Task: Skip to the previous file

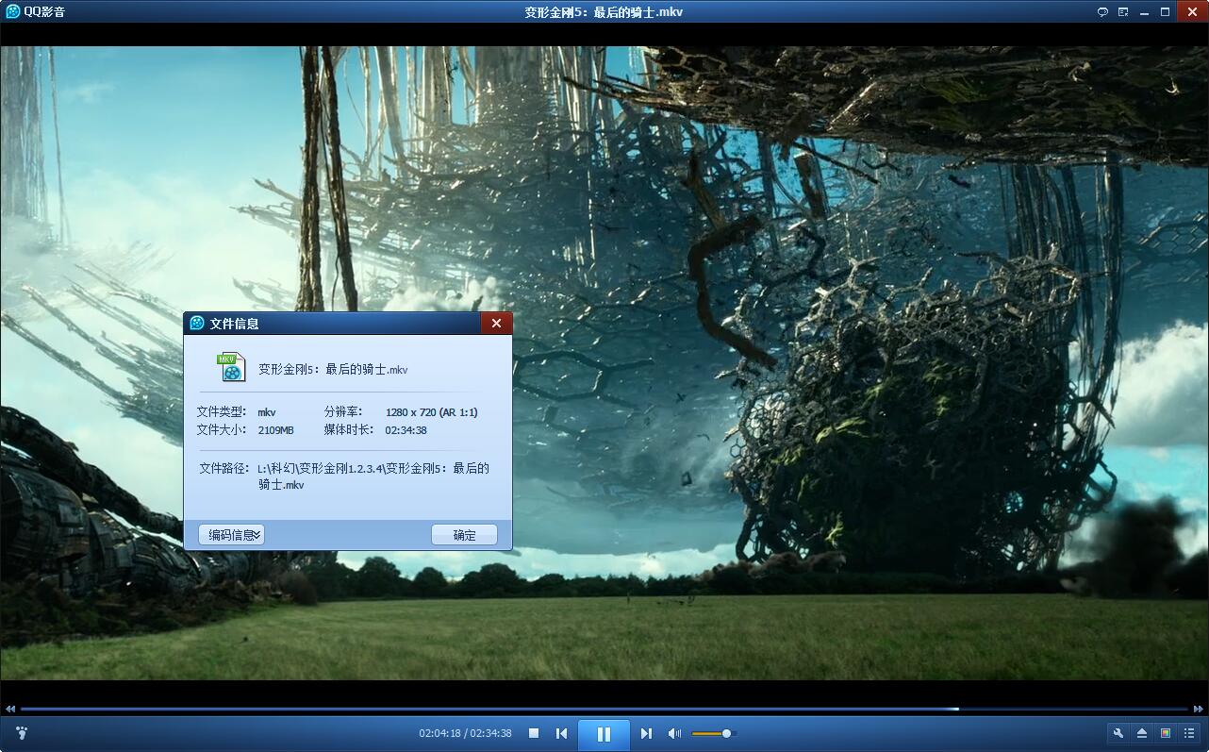Action: click(562, 733)
